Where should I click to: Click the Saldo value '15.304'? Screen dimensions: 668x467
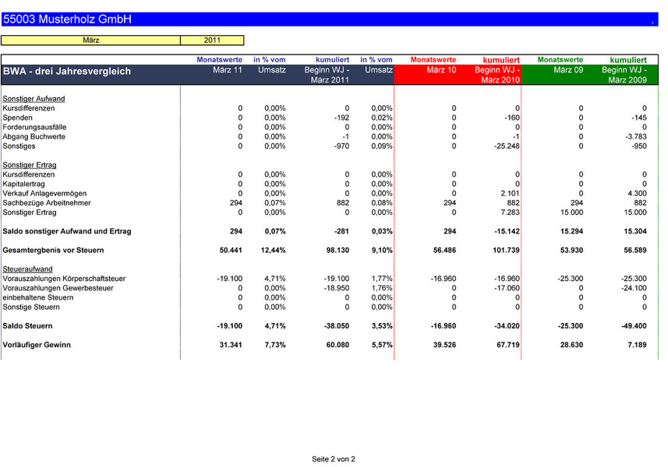click(635, 231)
